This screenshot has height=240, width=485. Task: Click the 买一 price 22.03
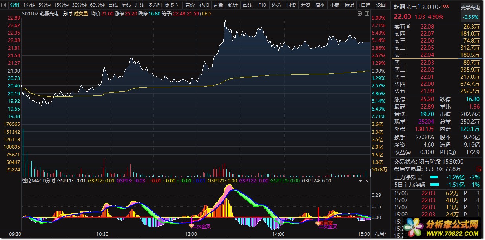(427, 63)
